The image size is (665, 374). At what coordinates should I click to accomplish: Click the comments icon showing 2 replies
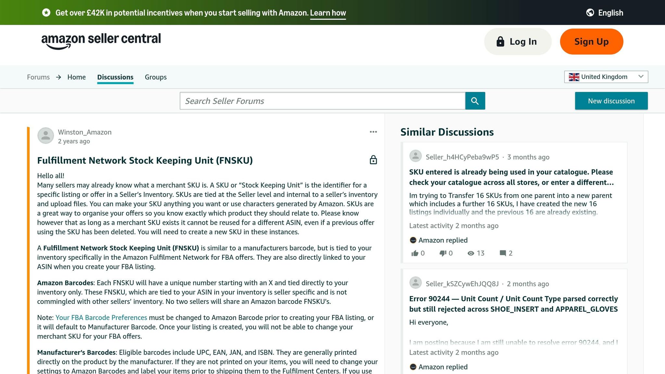[x=503, y=253]
